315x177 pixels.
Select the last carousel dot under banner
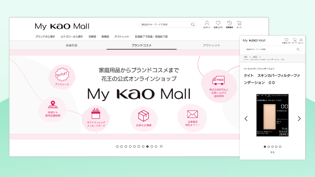point(156,147)
